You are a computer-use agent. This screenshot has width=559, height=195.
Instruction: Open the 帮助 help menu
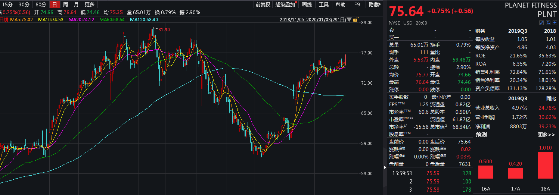click(340, 4)
